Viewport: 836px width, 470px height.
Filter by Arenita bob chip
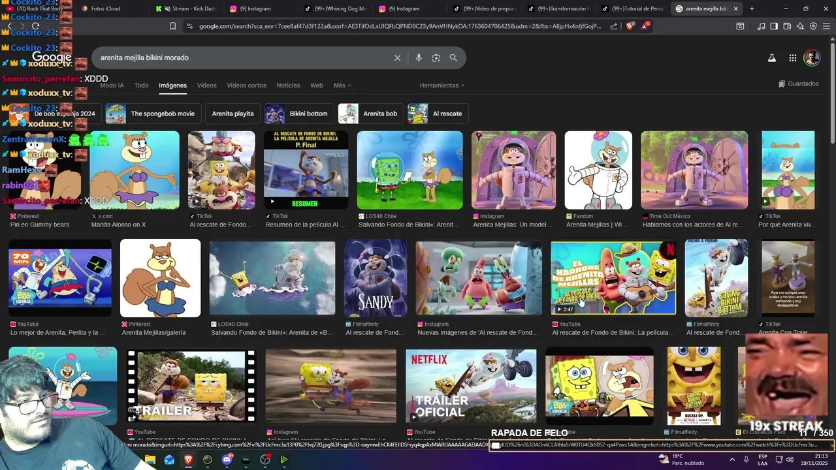pyautogui.click(x=370, y=114)
